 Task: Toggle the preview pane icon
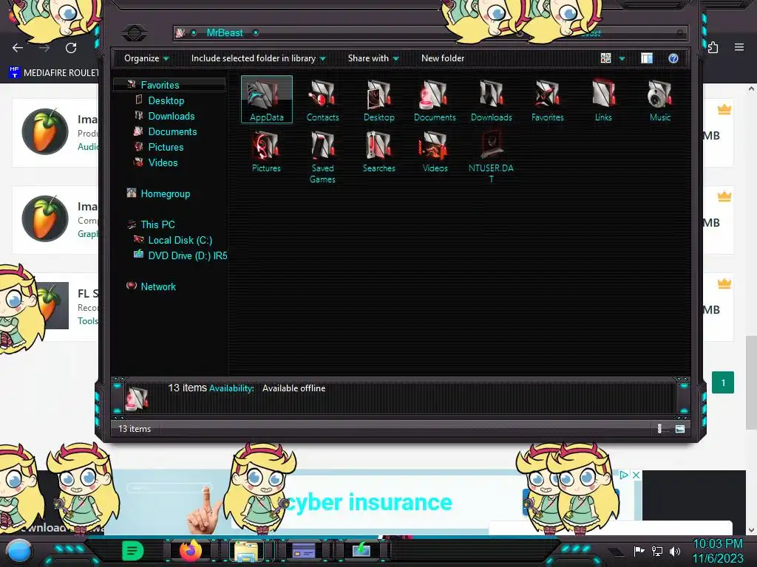647,58
